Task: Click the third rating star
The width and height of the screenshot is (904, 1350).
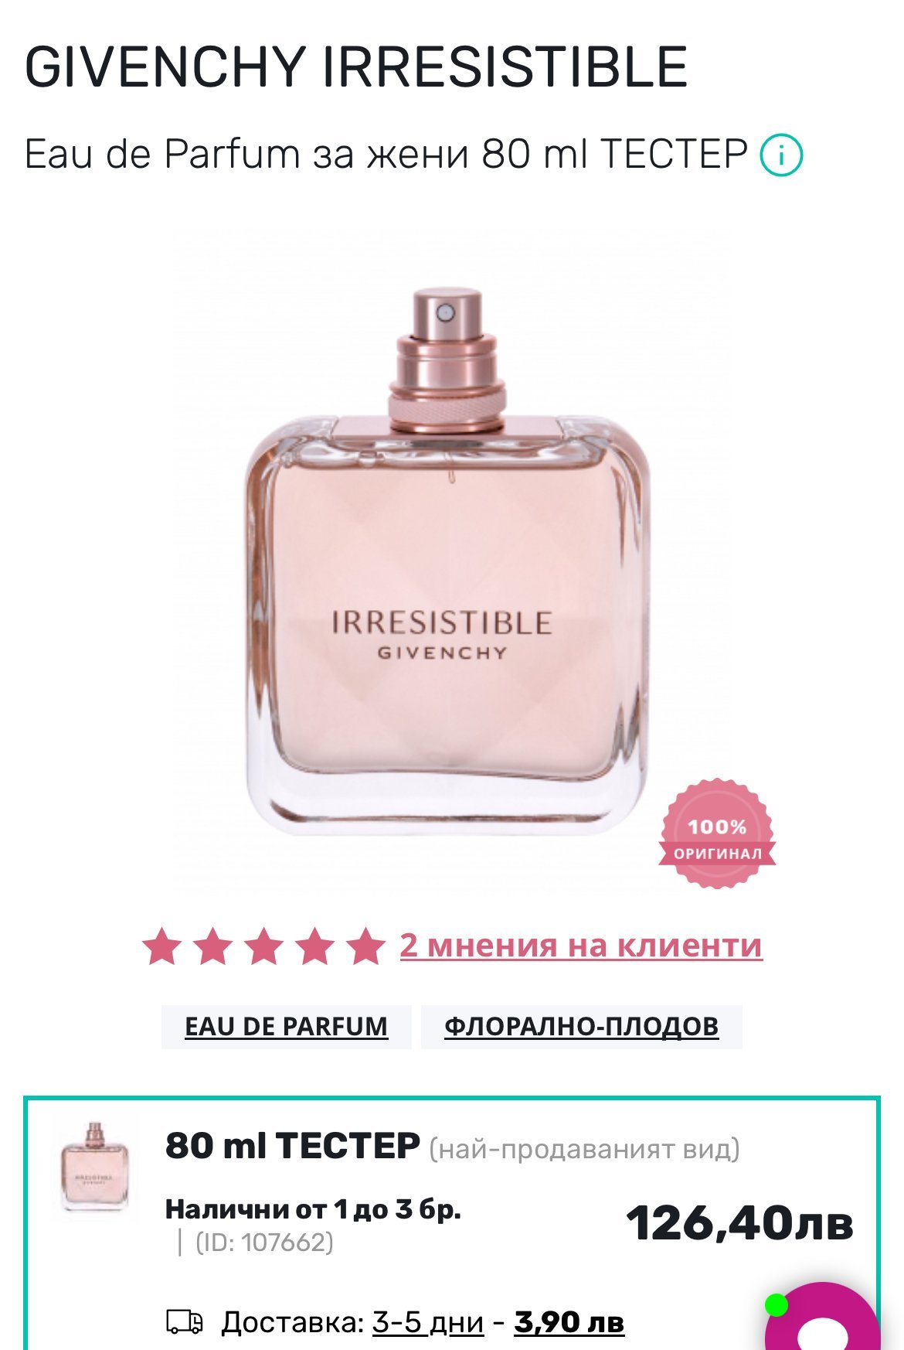Action: click(x=263, y=946)
